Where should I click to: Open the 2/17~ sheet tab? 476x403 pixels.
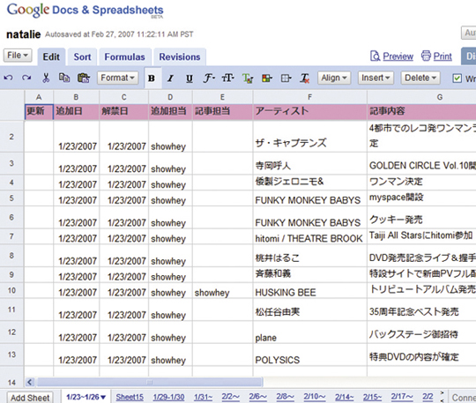pyautogui.click(x=402, y=397)
